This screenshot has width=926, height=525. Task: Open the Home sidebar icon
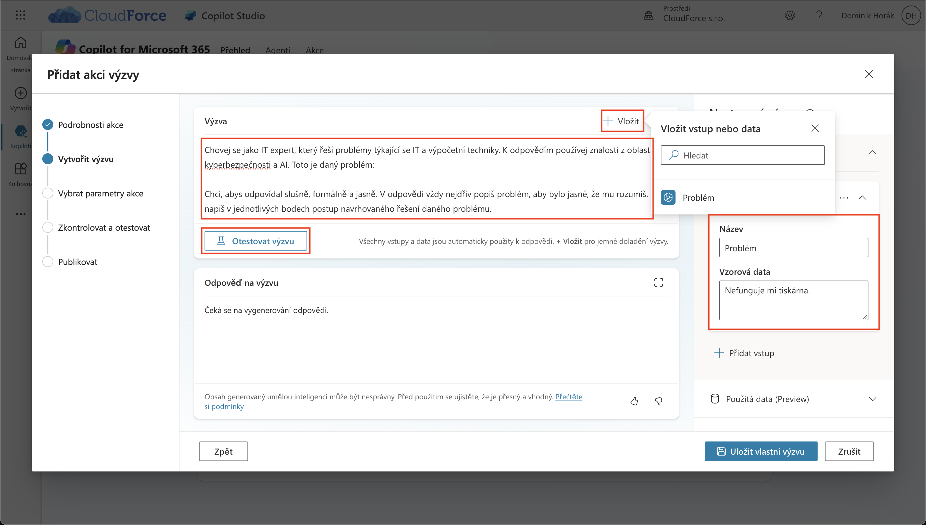(21, 43)
